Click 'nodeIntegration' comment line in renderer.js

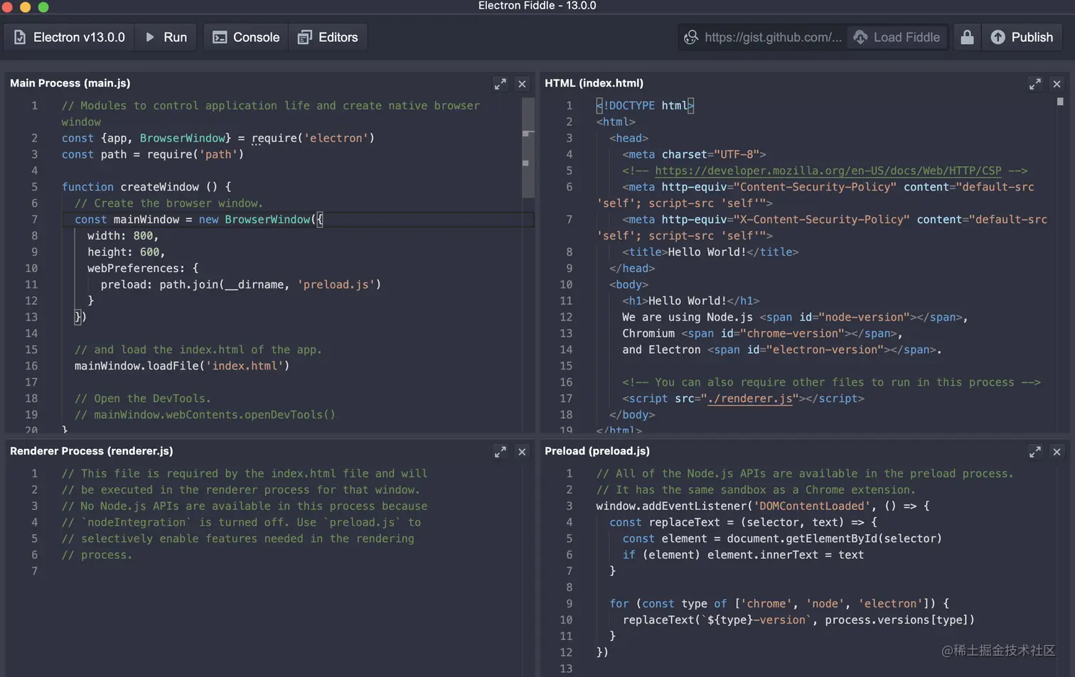point(241,523)
